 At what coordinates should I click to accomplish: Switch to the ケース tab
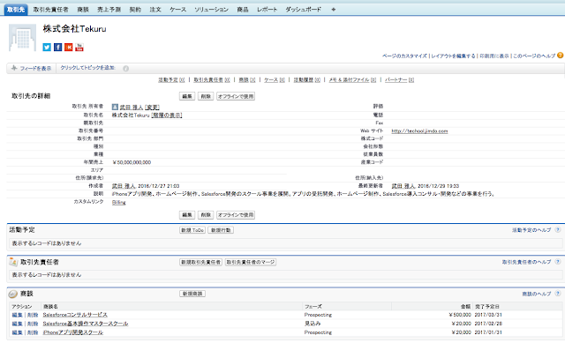pos(178,10)
